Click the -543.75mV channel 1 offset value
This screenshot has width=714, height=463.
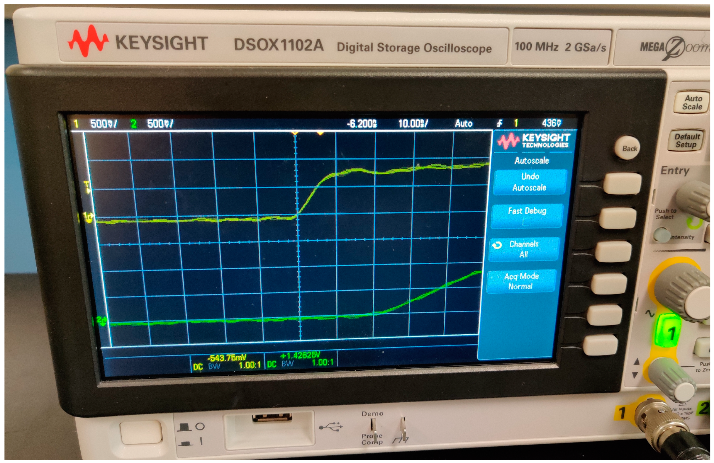pyautogui.click(x=227, y=358)
